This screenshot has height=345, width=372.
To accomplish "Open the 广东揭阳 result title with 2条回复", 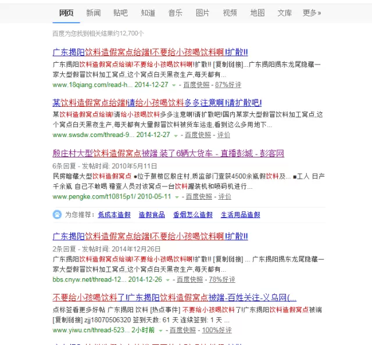I will pyautogui.click(x=150, y=236).
